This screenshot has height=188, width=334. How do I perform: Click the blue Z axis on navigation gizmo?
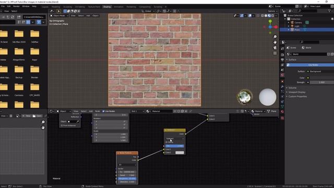click(270, 27)
